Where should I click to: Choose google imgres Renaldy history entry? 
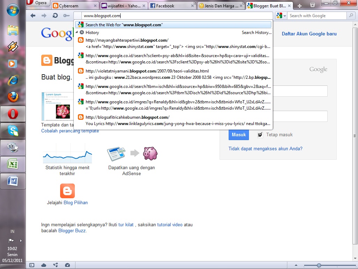coord(173,105)
